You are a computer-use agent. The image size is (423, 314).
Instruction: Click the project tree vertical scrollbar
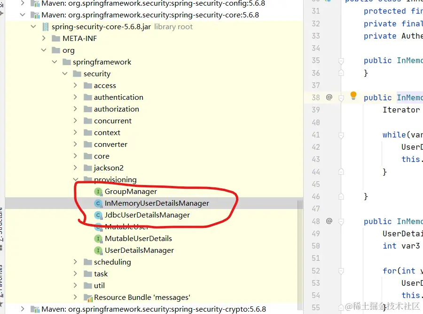click(300, 255)
